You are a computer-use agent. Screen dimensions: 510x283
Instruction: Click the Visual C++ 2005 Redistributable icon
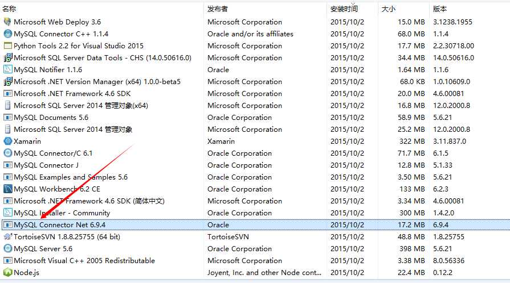tap(7, 261)
